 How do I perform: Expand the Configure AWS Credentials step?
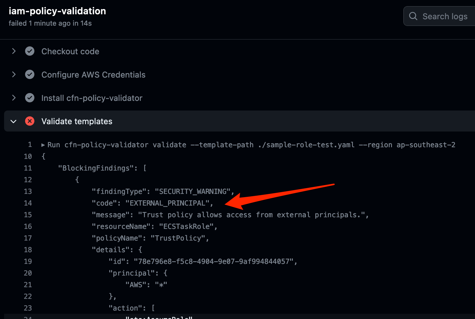tap(14, 74)
